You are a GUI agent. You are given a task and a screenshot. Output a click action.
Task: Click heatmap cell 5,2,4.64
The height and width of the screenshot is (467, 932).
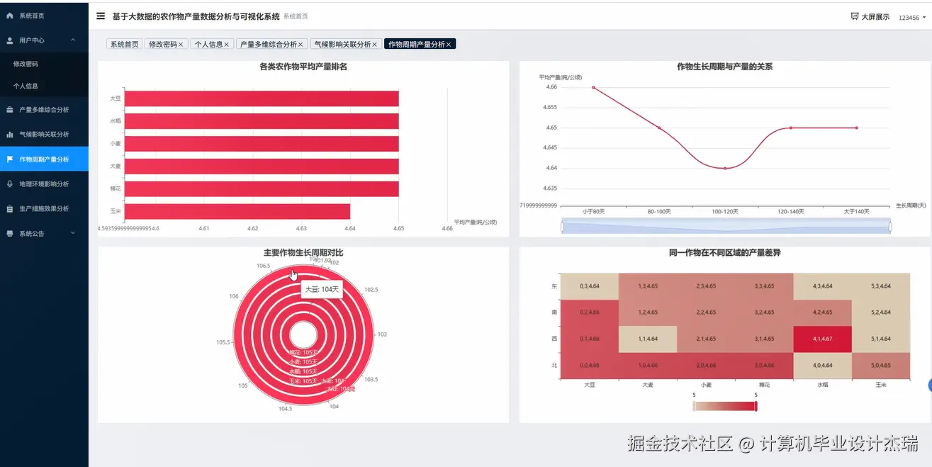coord(882,312)
